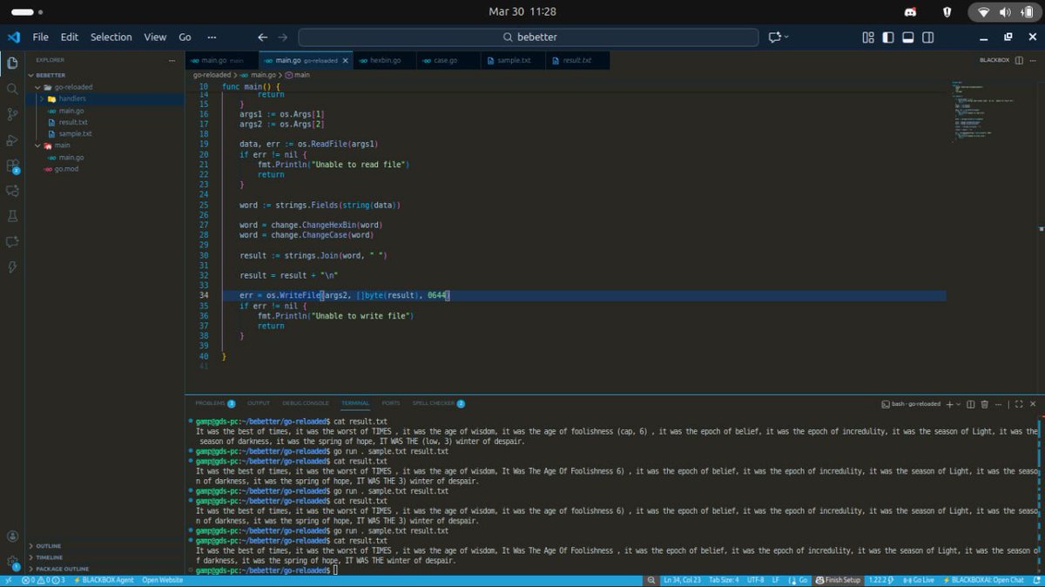Toggle the primary side bar visibility
This screenshot has width=1045, height=587.
click(x=888, y=37)
